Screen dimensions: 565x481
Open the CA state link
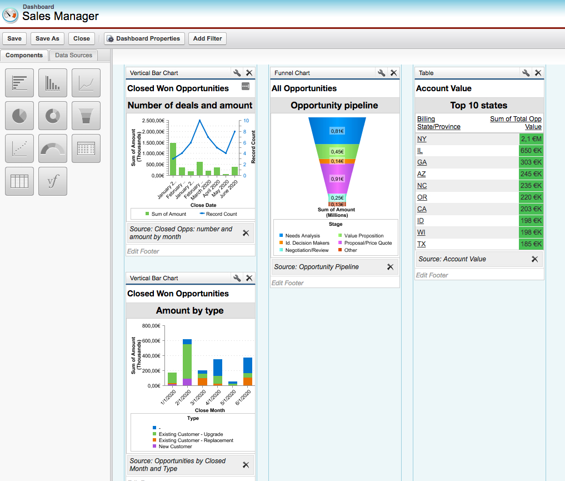pyautogui.click(x=422, y=209)
